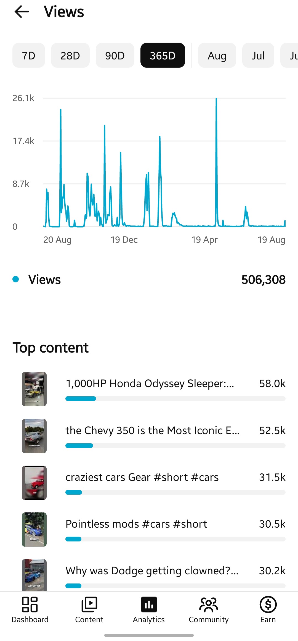Open the Community people icon
Screen dimensions: 298x641
209,604
